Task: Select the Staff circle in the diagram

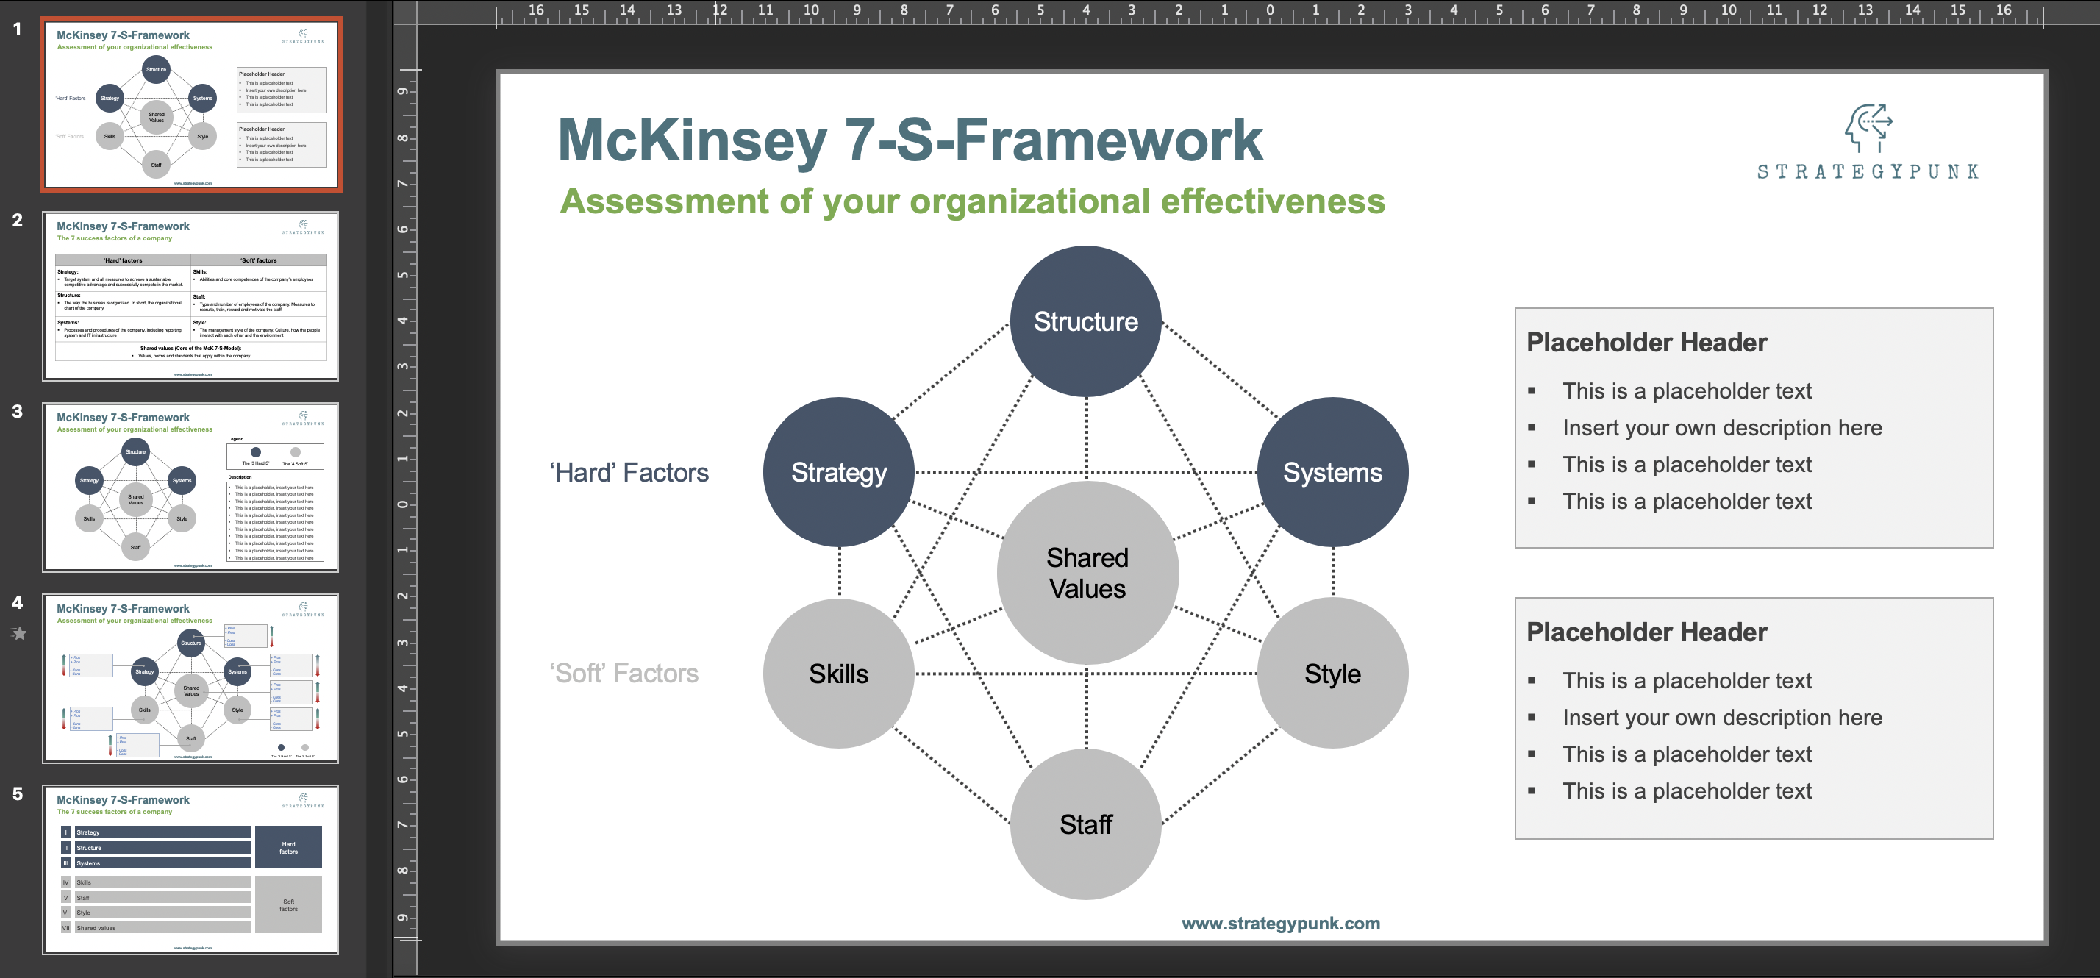Action: click(1086, 824)
